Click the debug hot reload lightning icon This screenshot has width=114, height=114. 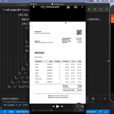89,9
